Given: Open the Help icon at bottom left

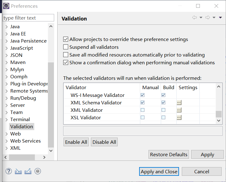Looking at the screenshot, I should pyautogui.click(x=9, y=171).
